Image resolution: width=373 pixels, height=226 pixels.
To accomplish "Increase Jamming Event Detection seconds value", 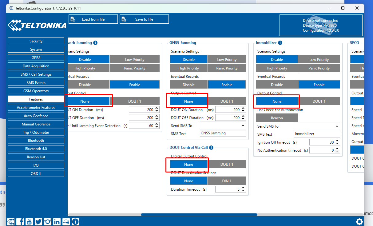I will point(157,124).
